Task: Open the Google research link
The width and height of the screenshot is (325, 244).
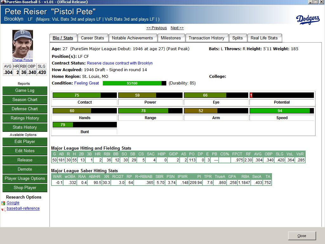Action: (13, 203)
